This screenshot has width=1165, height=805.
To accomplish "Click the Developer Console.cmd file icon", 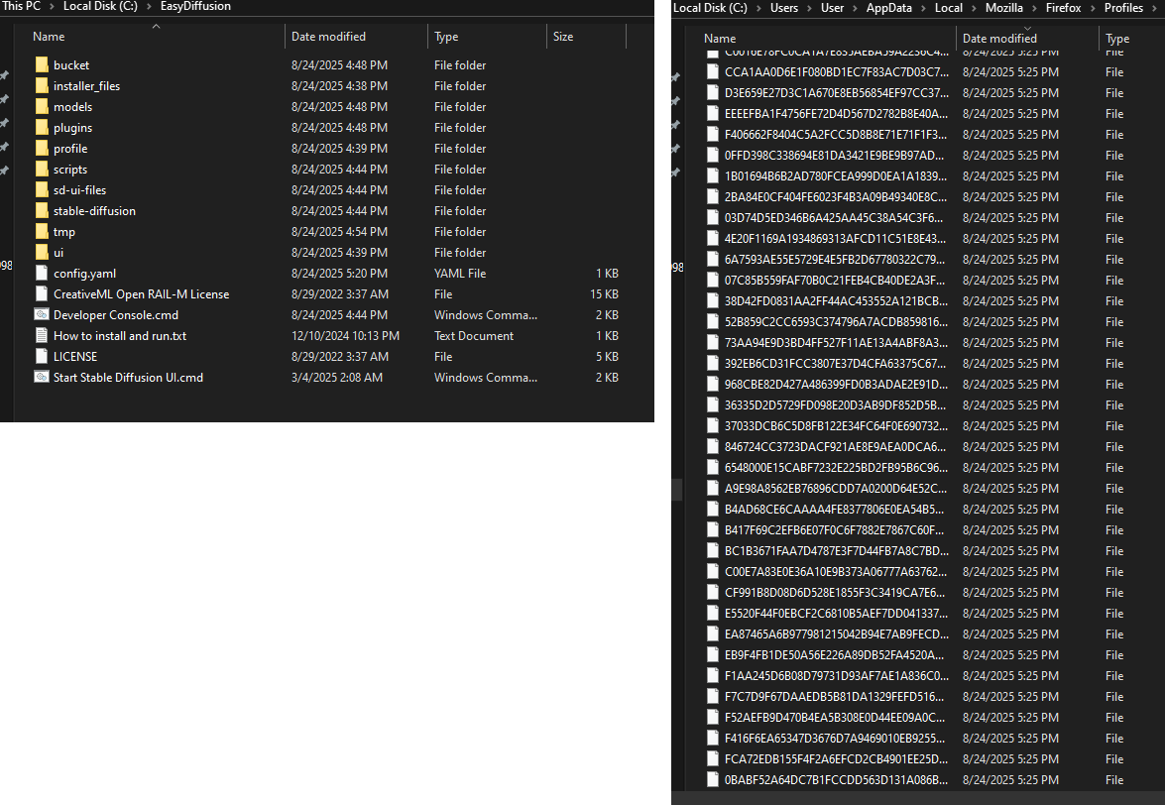I will 42,315.
